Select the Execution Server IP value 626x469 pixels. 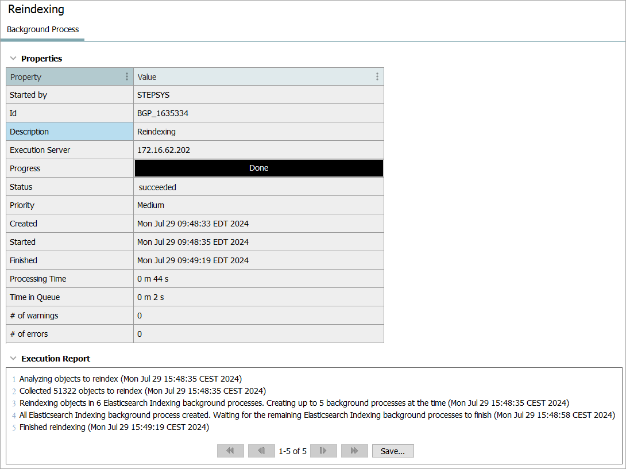click(x=164, y=150)
